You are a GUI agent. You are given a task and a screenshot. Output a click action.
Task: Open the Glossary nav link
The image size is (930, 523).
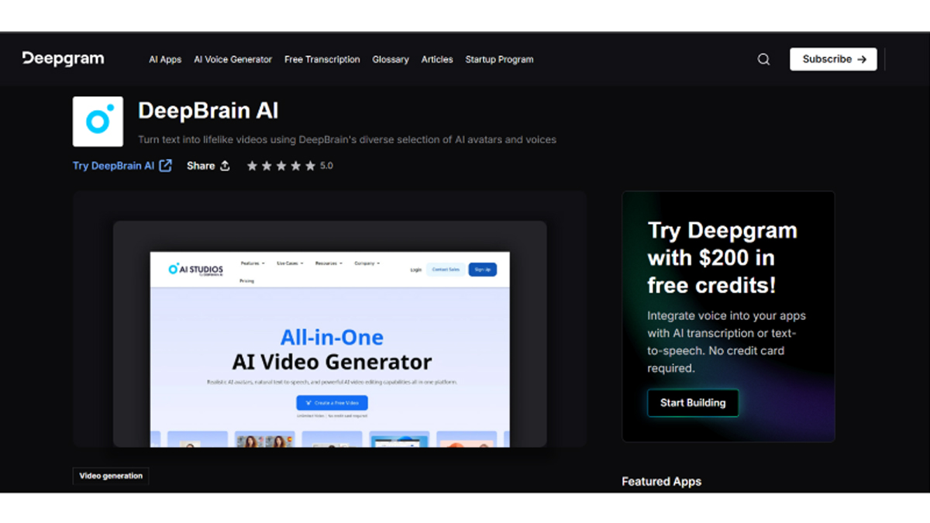pos(390,60)
